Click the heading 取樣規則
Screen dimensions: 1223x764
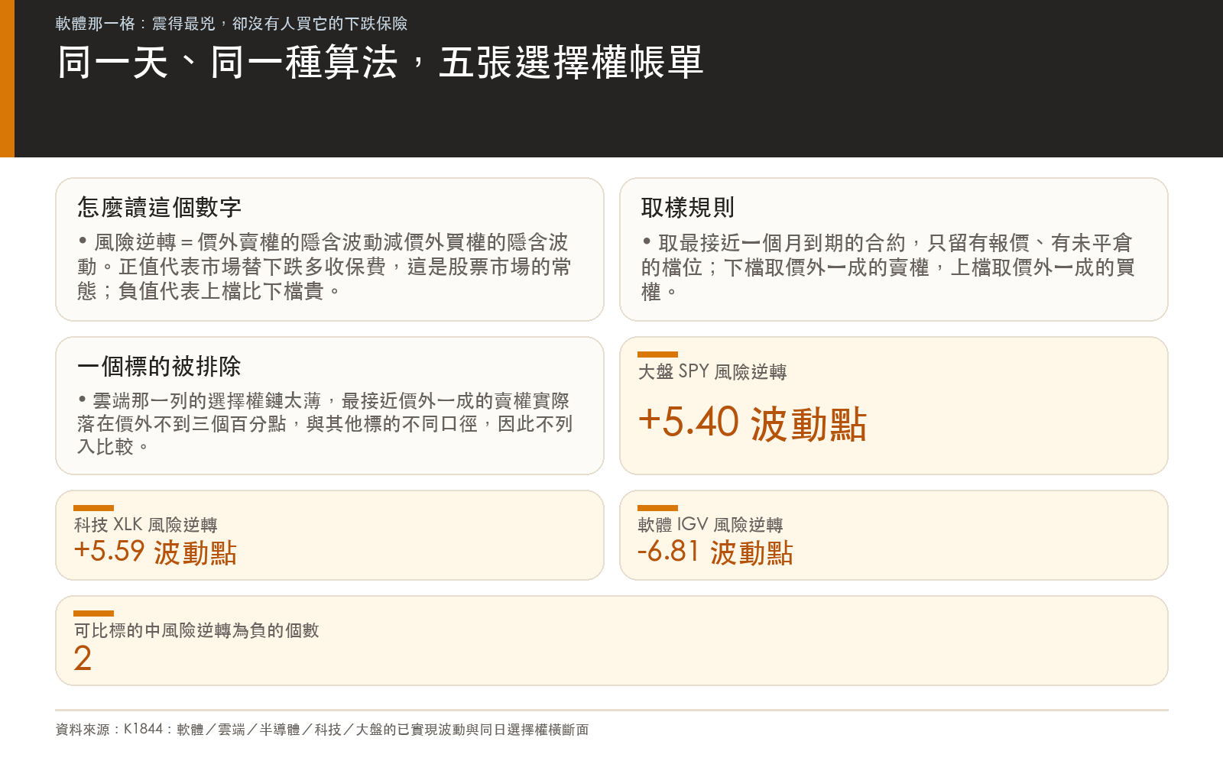pyautogui.click(x=688, y=207)
